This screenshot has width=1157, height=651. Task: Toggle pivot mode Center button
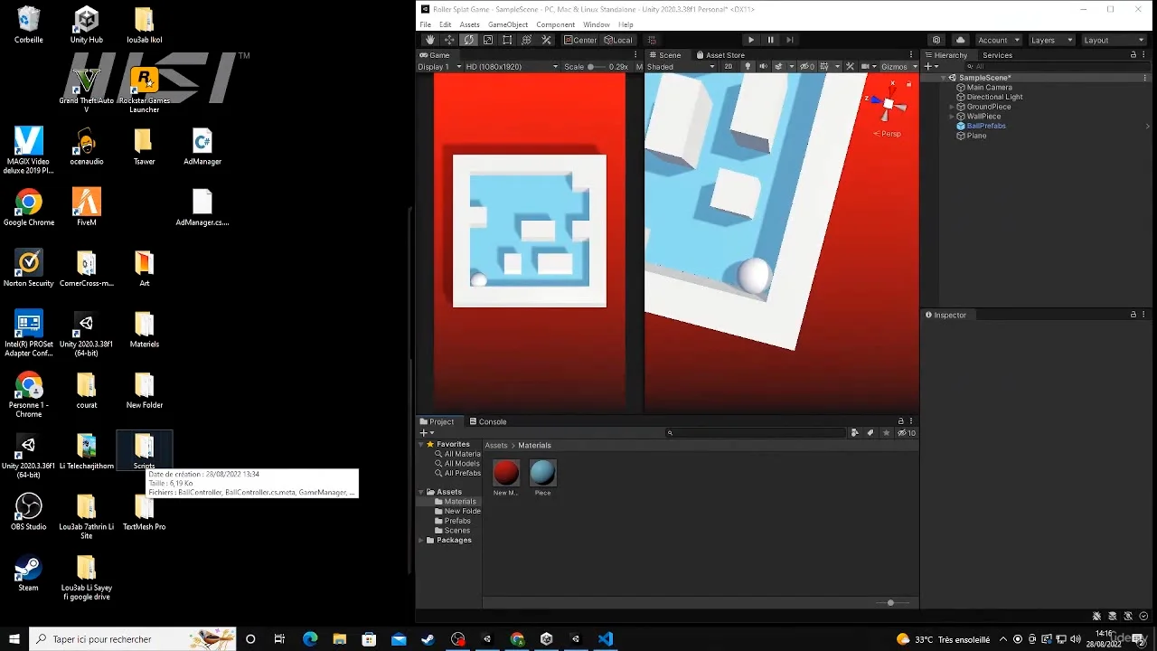coord(580,40)
